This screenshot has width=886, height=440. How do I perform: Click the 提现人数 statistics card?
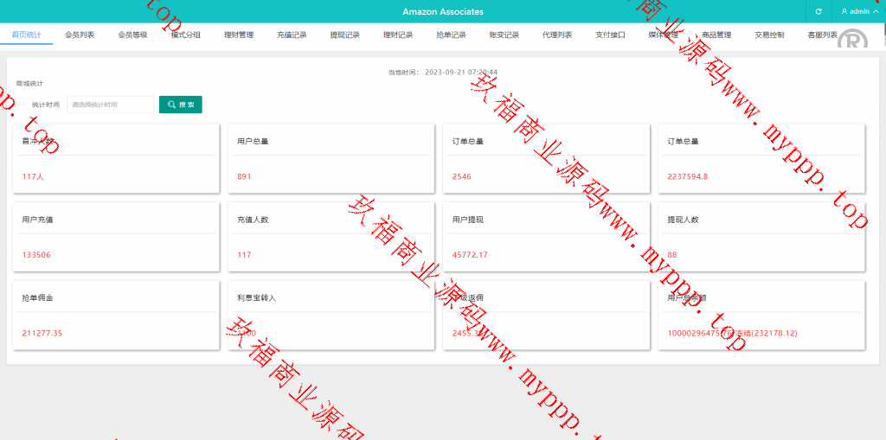(761, 237)
